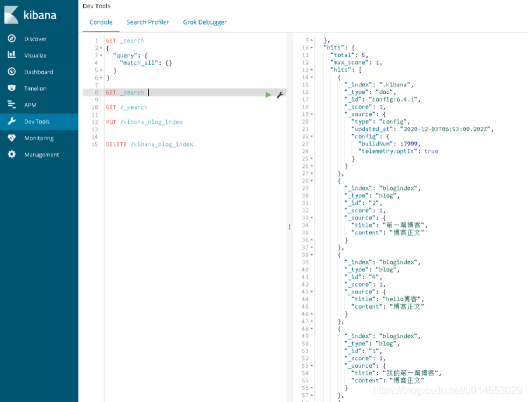Screen dimensions: 528x402
Task: Toggle fold arrow at editor line 6
Action: [x=101, y=78]
